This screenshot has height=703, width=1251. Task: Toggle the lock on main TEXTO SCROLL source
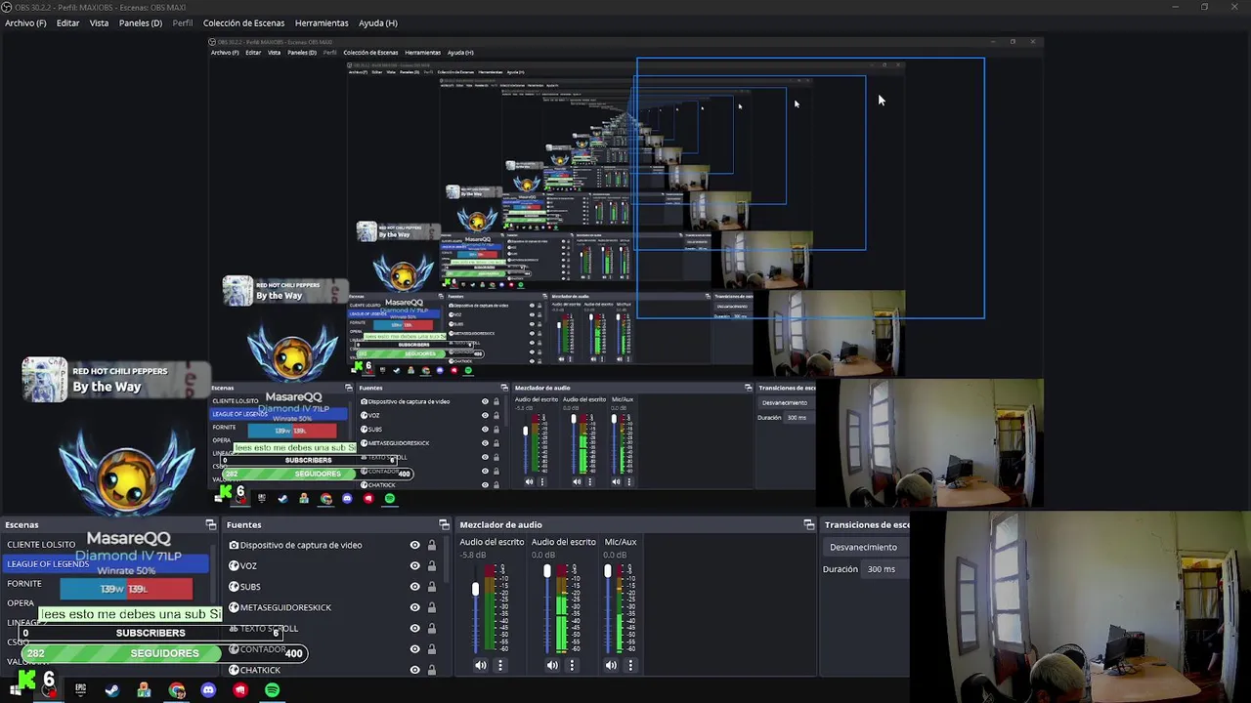(x=431, y=628)
